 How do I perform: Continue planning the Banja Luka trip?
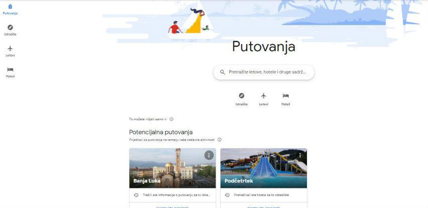(172, 206)
